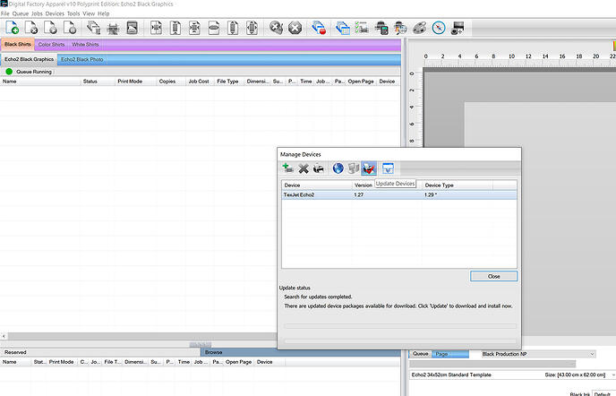616x396 pixels.
Task: Open the Queue menu
Action: pos(21,13)
